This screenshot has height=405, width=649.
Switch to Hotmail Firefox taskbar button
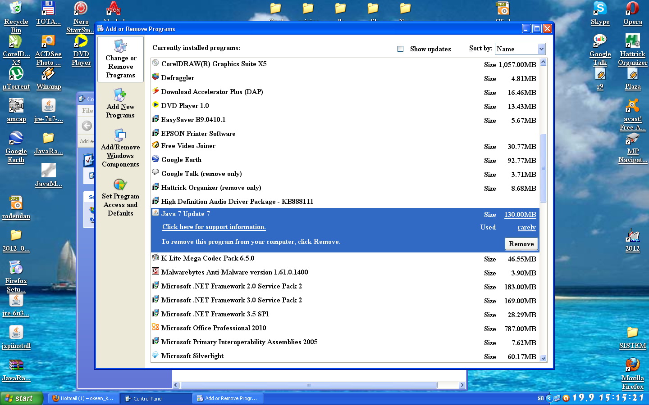click(83, 398)
